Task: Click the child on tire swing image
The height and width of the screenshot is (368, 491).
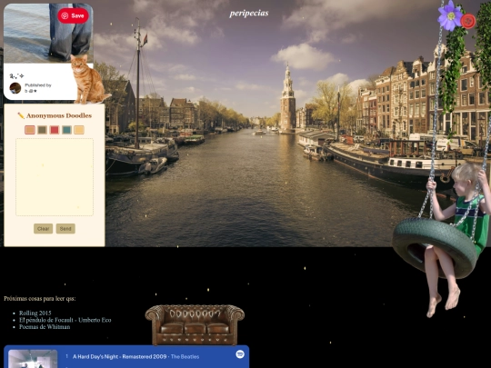Action: point(442,238)
